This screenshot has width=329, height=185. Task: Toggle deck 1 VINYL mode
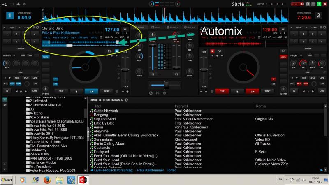pos(46,57)
